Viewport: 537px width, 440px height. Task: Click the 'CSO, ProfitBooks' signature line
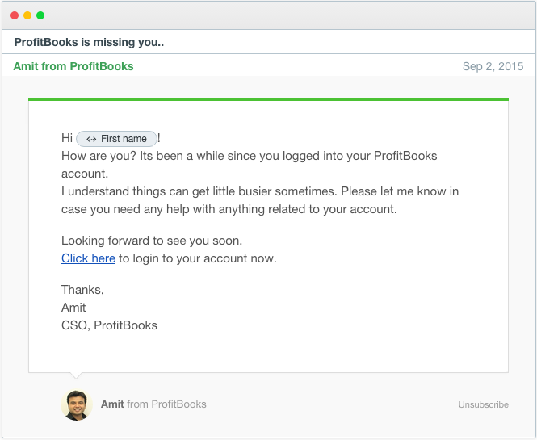pos(109,325)
